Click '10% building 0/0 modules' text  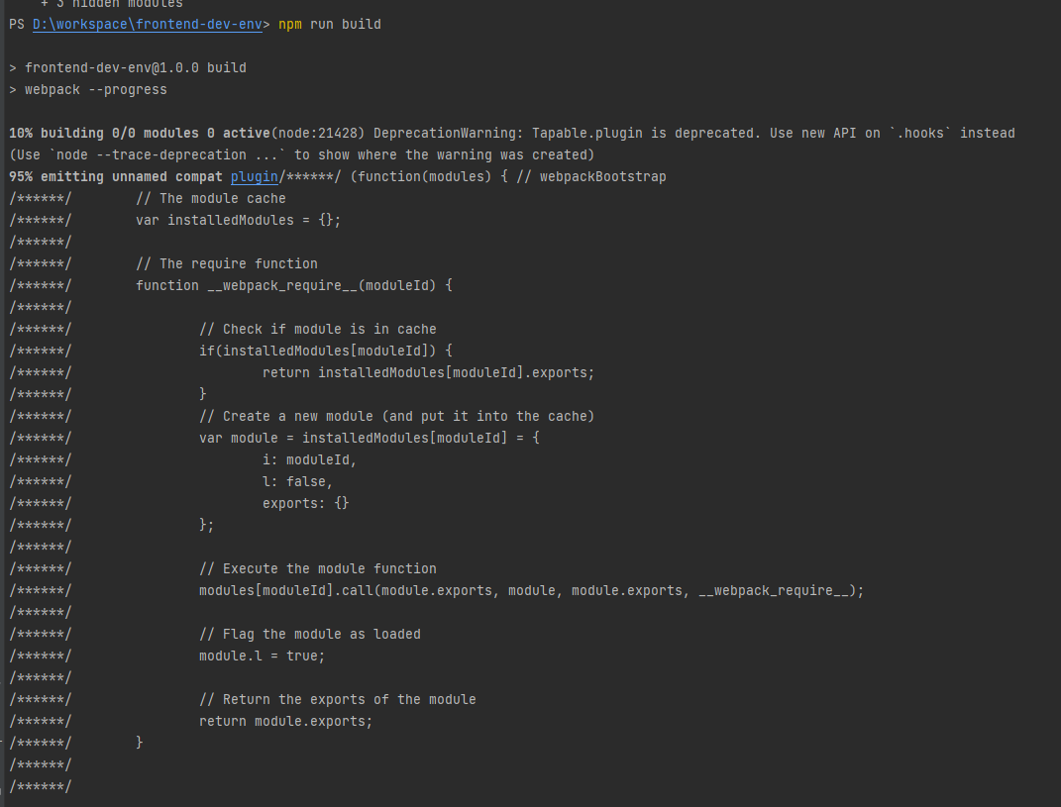104,134
